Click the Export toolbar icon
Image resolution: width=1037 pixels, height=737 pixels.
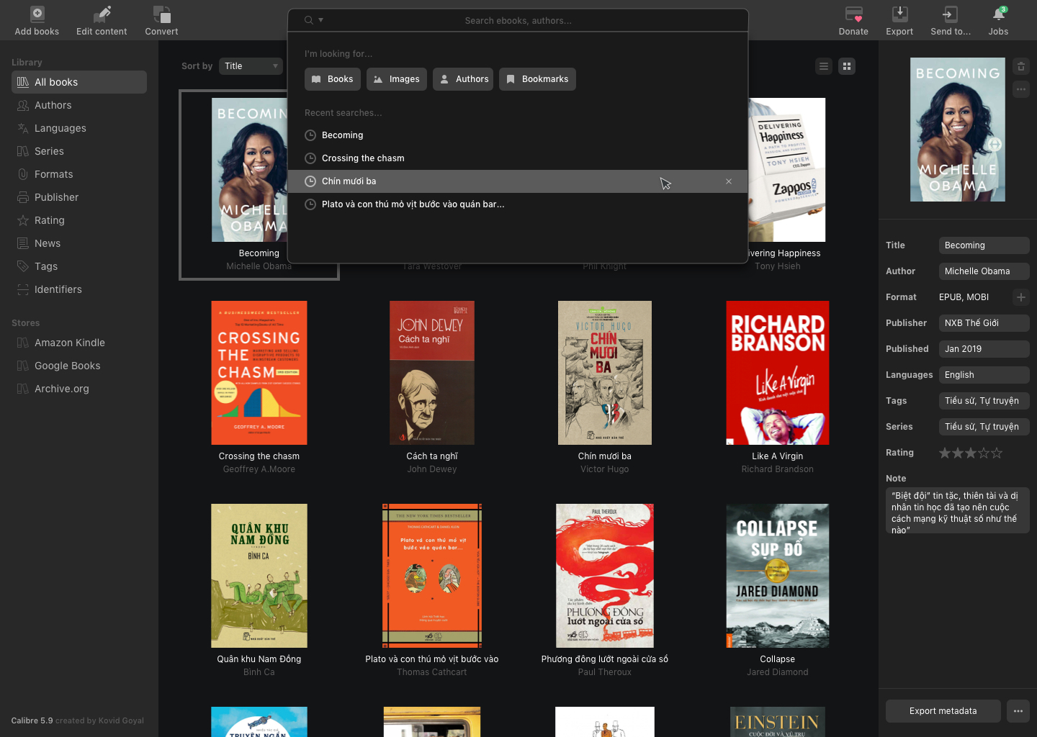[x=899, y=21]
